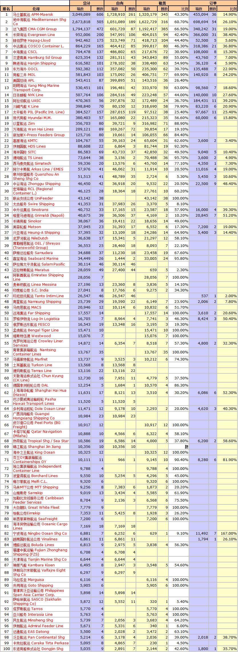The height and width of the screenshot is (652, 238).
Task: Select 韩进海运 Hanjin Shipping cell
Action: pos(34,63)
